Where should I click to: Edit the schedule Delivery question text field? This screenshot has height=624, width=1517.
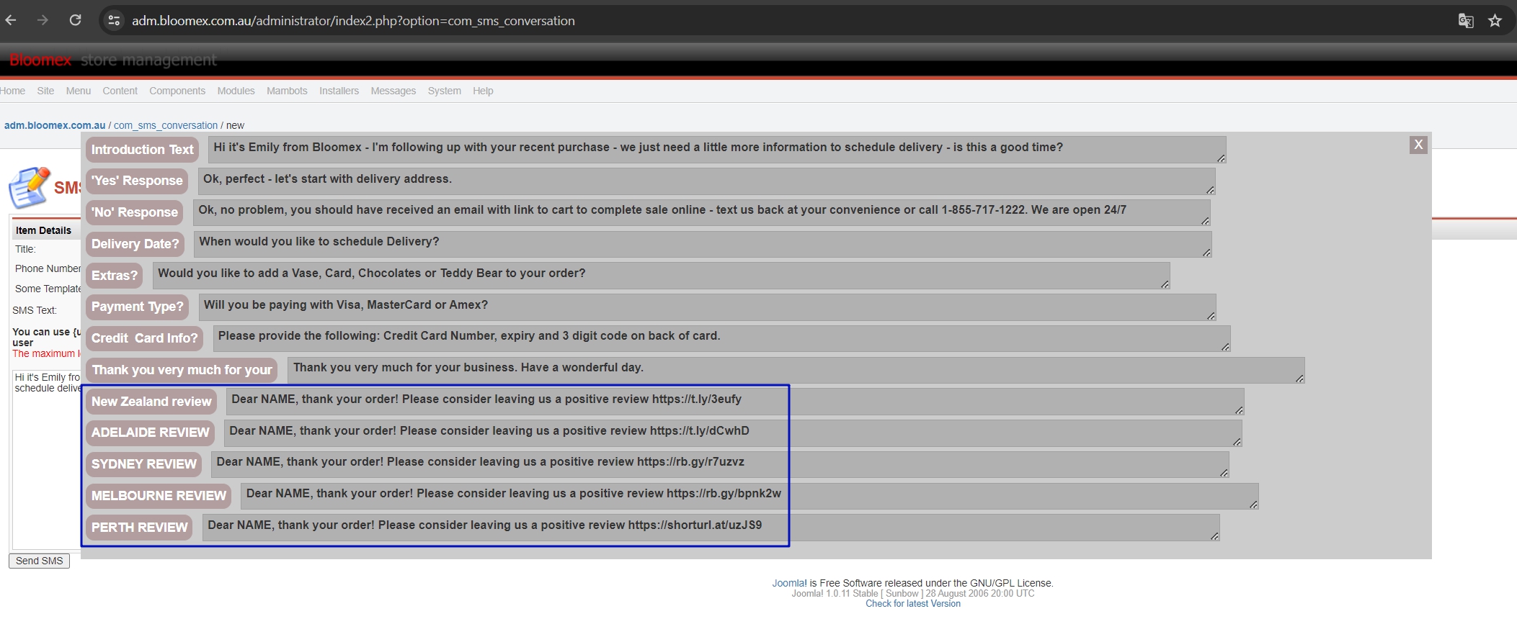703,244
